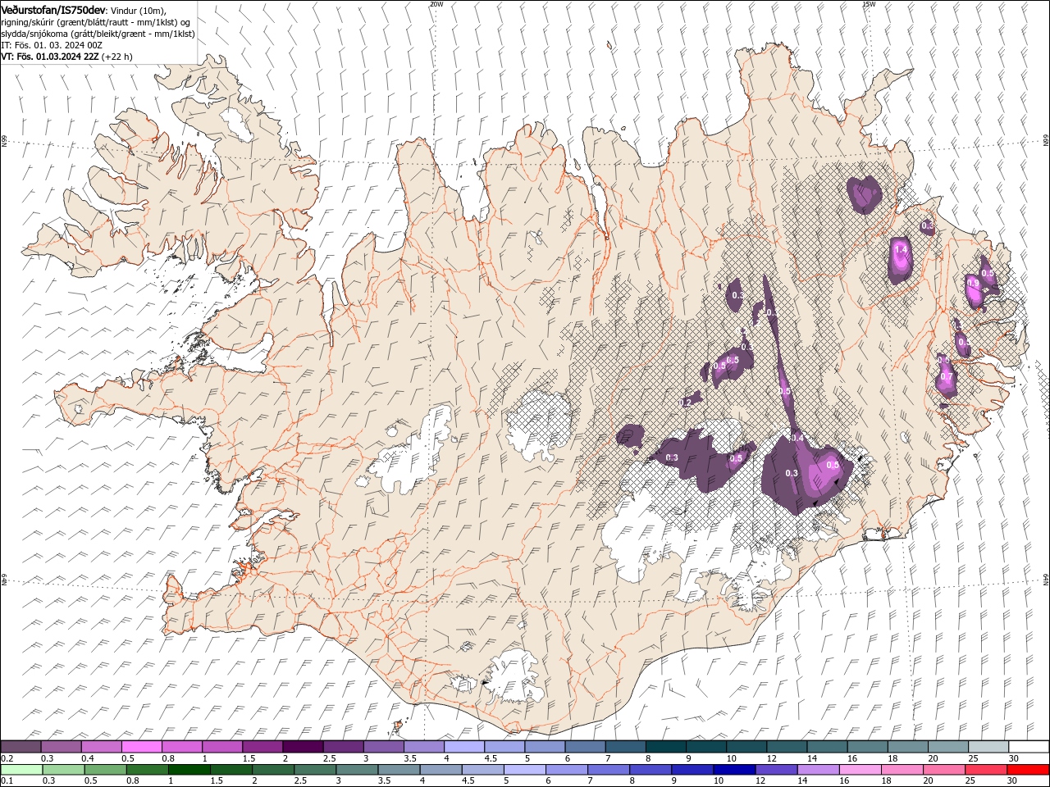Click the pale grey snow swatch labeled 25
This screenshot has height=787, width=1050.
(x=989, y=747)
